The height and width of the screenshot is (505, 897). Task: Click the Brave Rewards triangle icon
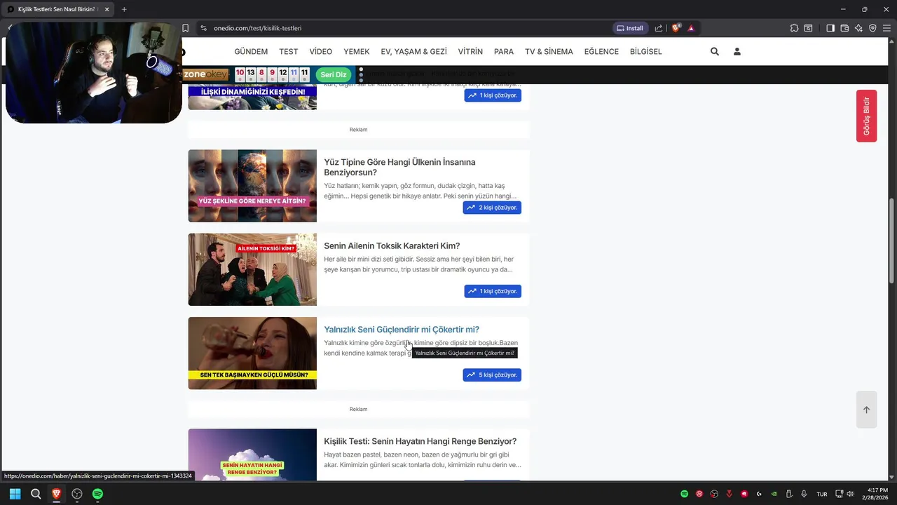tap(691, 28)
